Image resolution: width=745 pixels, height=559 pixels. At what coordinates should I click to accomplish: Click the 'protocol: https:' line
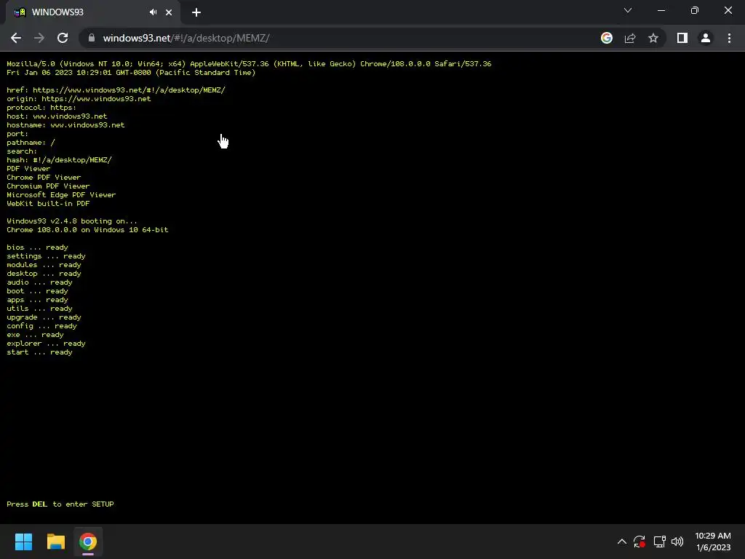pyautogui.click(x=41, y=108)
